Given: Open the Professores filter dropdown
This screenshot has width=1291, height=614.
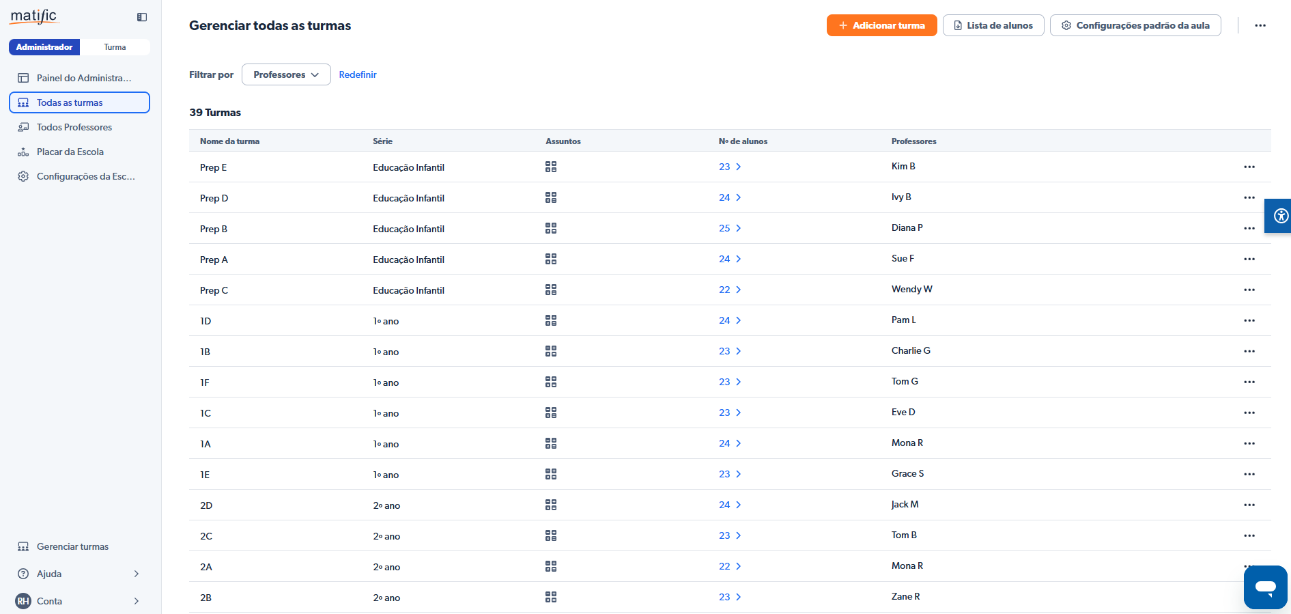Looking at the screenshot, I should [286, 74].
